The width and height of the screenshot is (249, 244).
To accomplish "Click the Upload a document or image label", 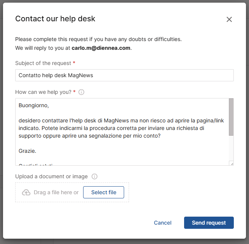I will (51, 176).
